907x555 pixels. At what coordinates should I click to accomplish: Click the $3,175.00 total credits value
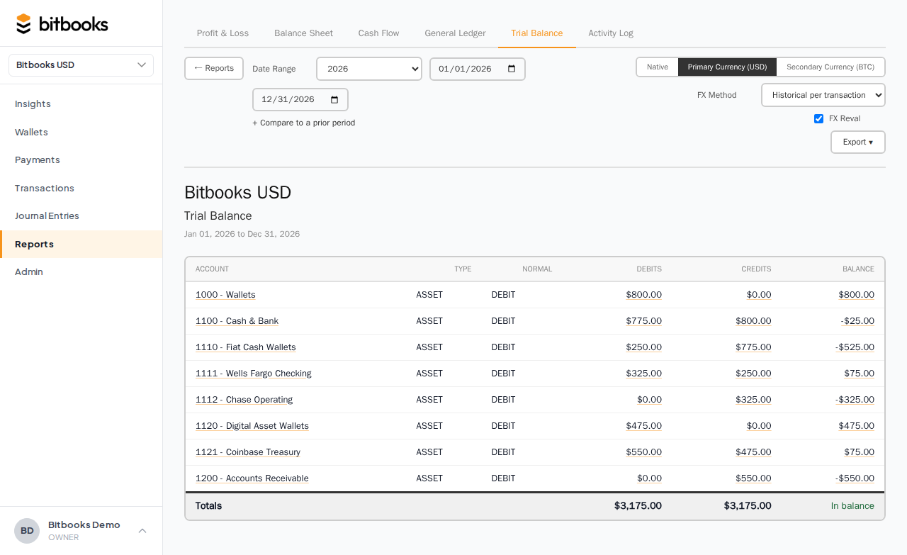(x=748, y=506)
